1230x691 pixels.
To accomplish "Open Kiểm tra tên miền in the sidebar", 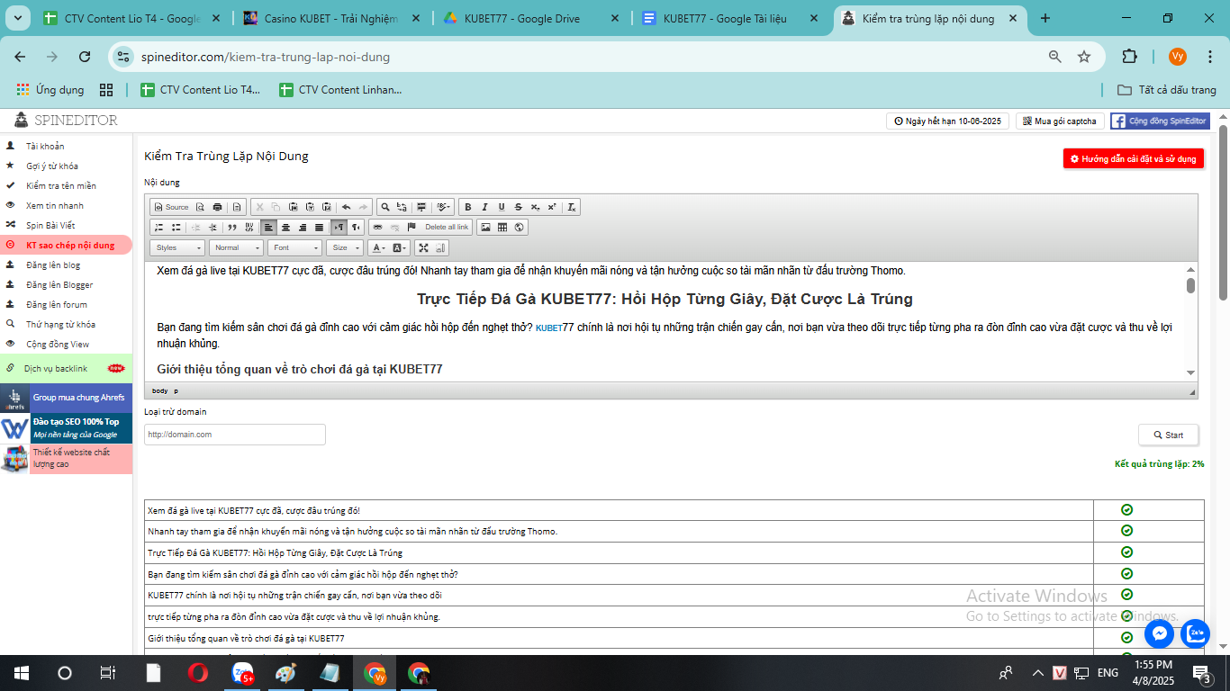I will tap(61, 185).
